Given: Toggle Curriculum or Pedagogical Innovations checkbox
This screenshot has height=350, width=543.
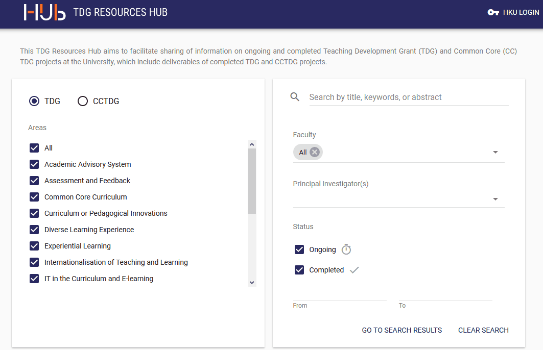Looking at the screenshot, I should [x=34, y=213].
